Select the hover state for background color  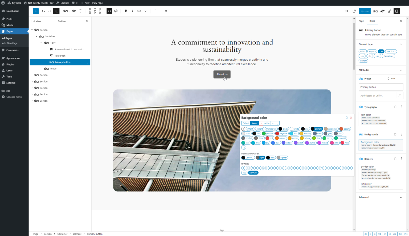(255, 123)
